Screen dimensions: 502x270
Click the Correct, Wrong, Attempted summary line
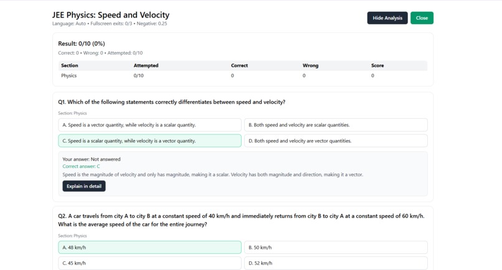pyautogui.click(x=100, y=53)
